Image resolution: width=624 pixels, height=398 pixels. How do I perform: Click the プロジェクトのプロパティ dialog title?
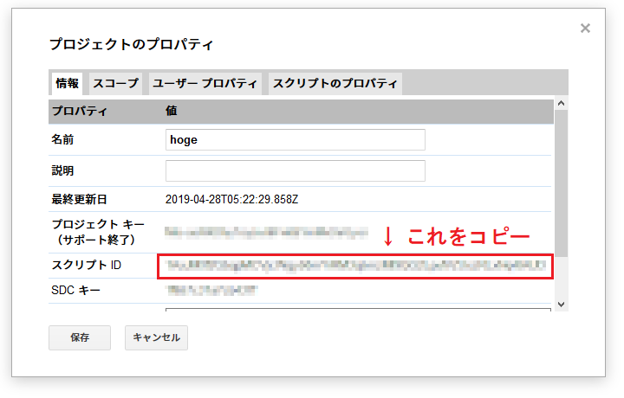pyautogui.click(x=132, y=44)
